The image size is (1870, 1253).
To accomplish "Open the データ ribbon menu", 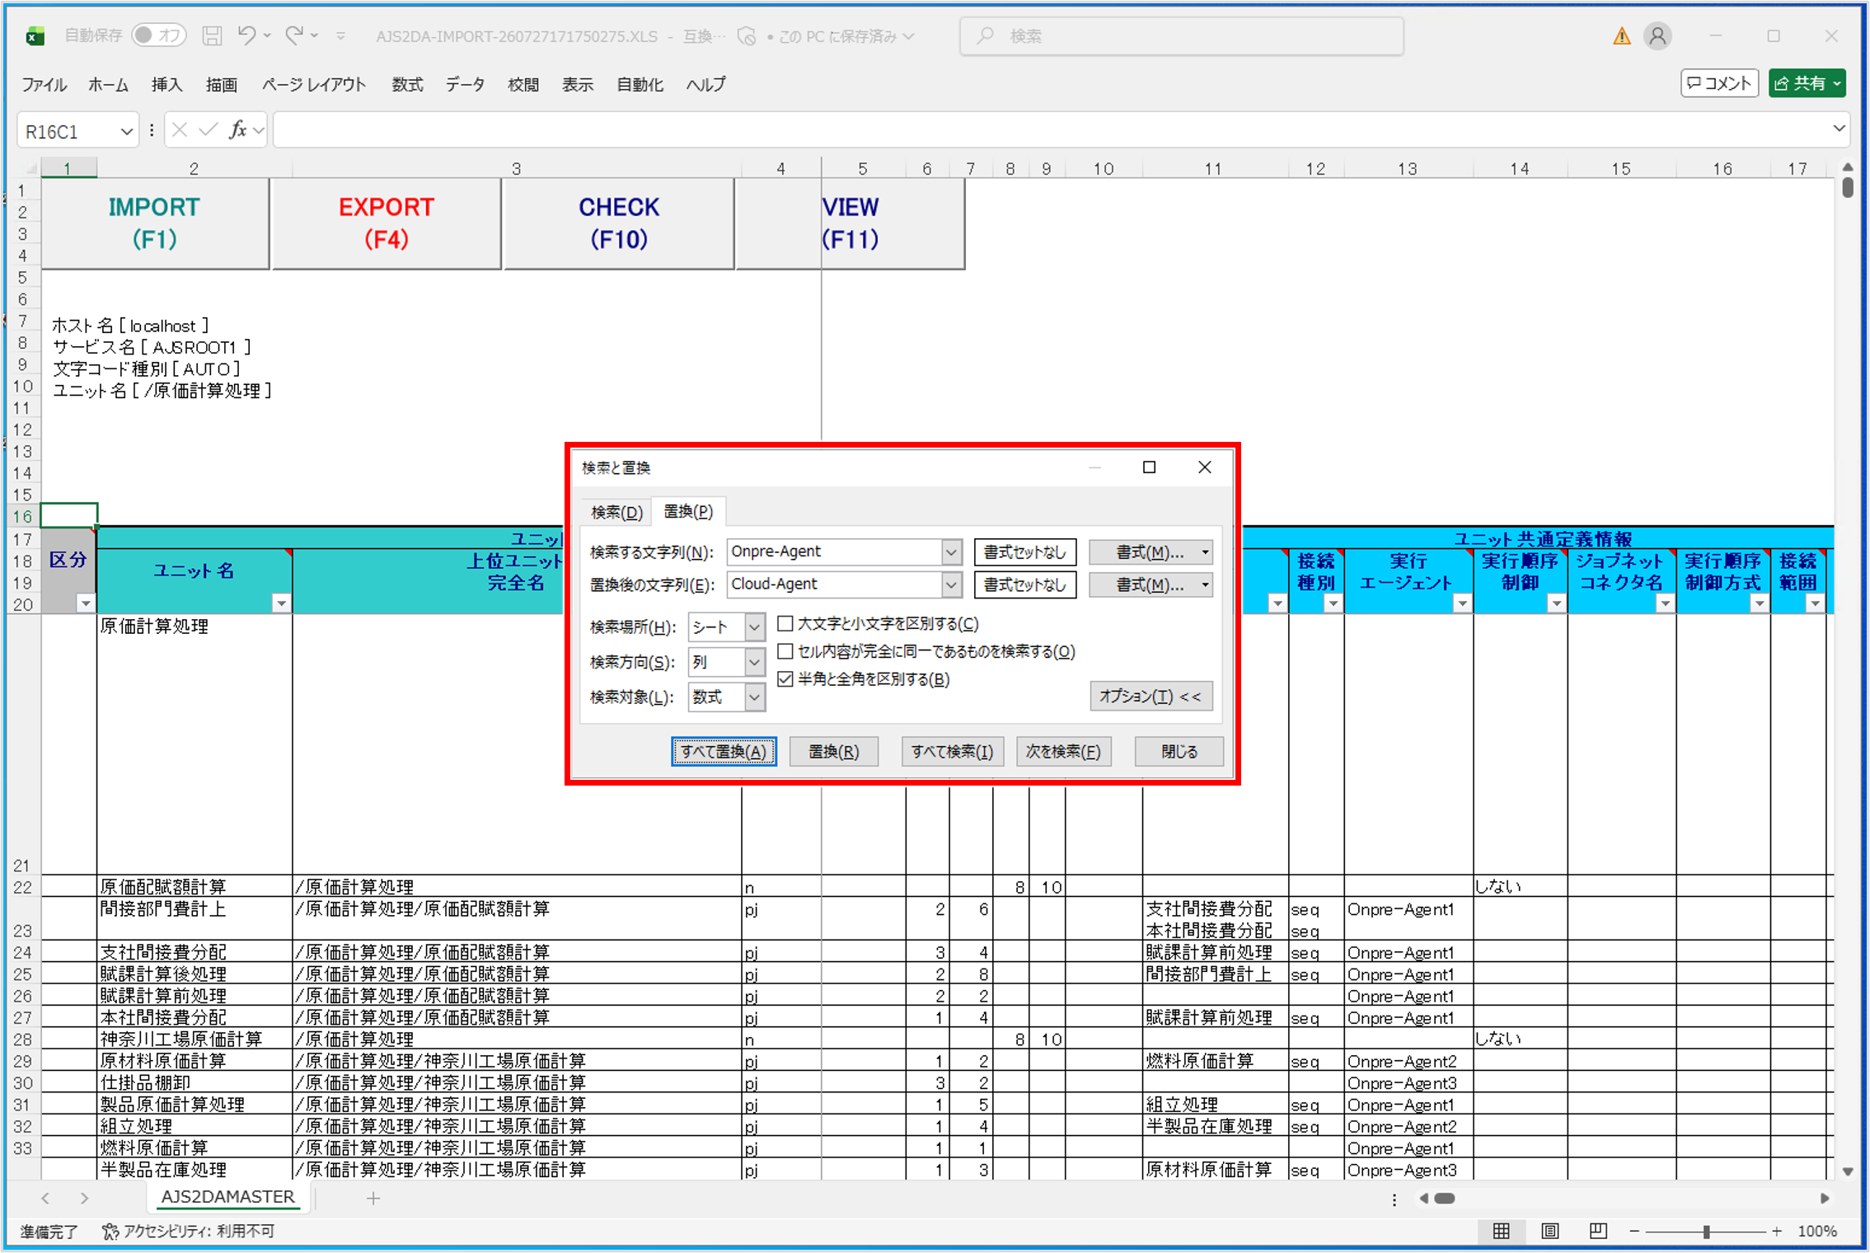I will (465, 84).
